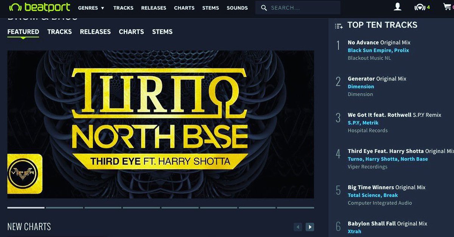454x237 pixels.
Task: Open label Dimension under Generator
Action: click(x=360, y=94)
